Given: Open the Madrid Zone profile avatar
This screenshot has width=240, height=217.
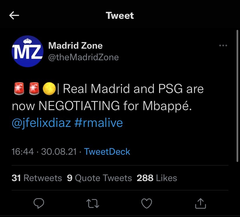Looking at the screenshot, I should [27, 51].
